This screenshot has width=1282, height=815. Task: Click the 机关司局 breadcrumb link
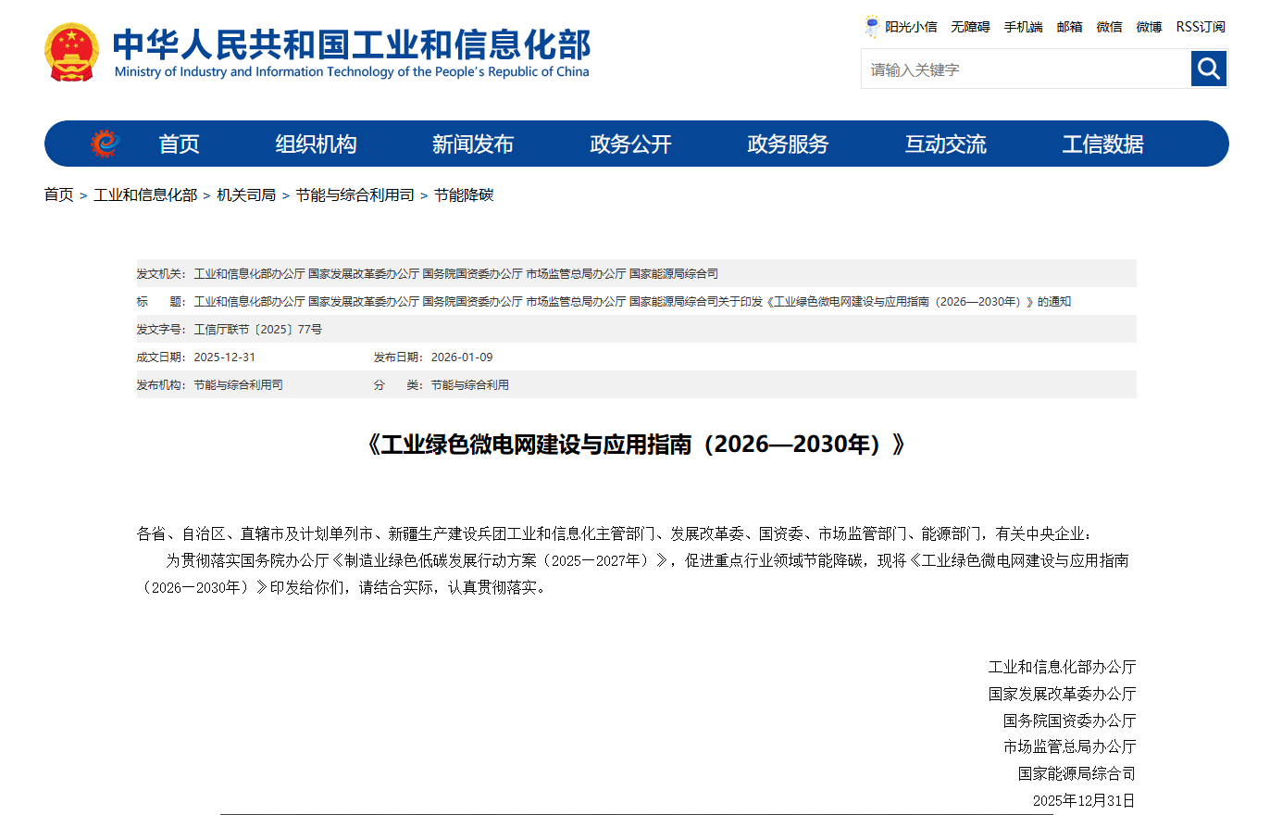(x=246, y=194)
